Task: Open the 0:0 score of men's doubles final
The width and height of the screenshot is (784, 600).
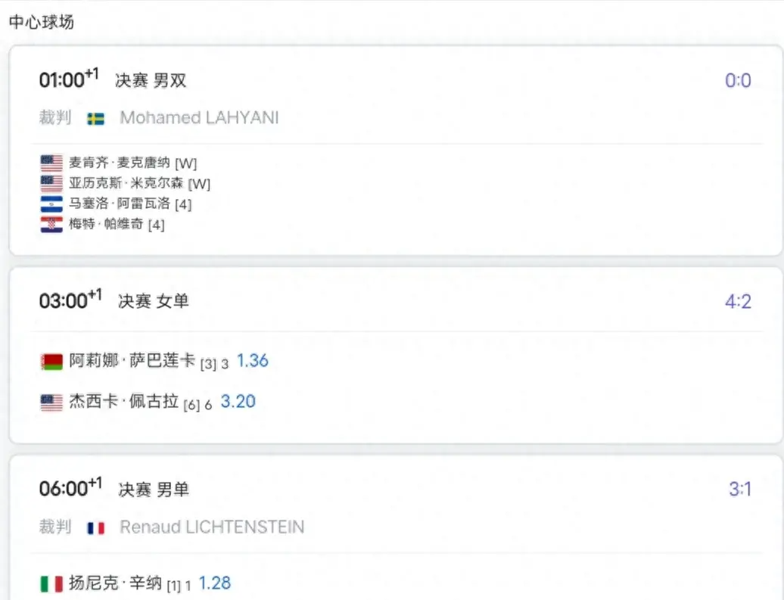Action: [x=738, y=80]
